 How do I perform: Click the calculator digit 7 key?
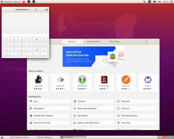click(x=7, y=40)
